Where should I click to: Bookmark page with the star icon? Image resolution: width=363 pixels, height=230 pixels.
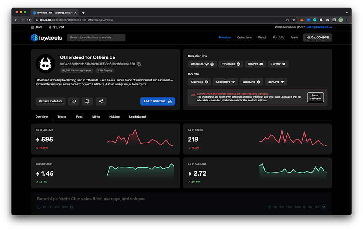[x=294, y=20]
